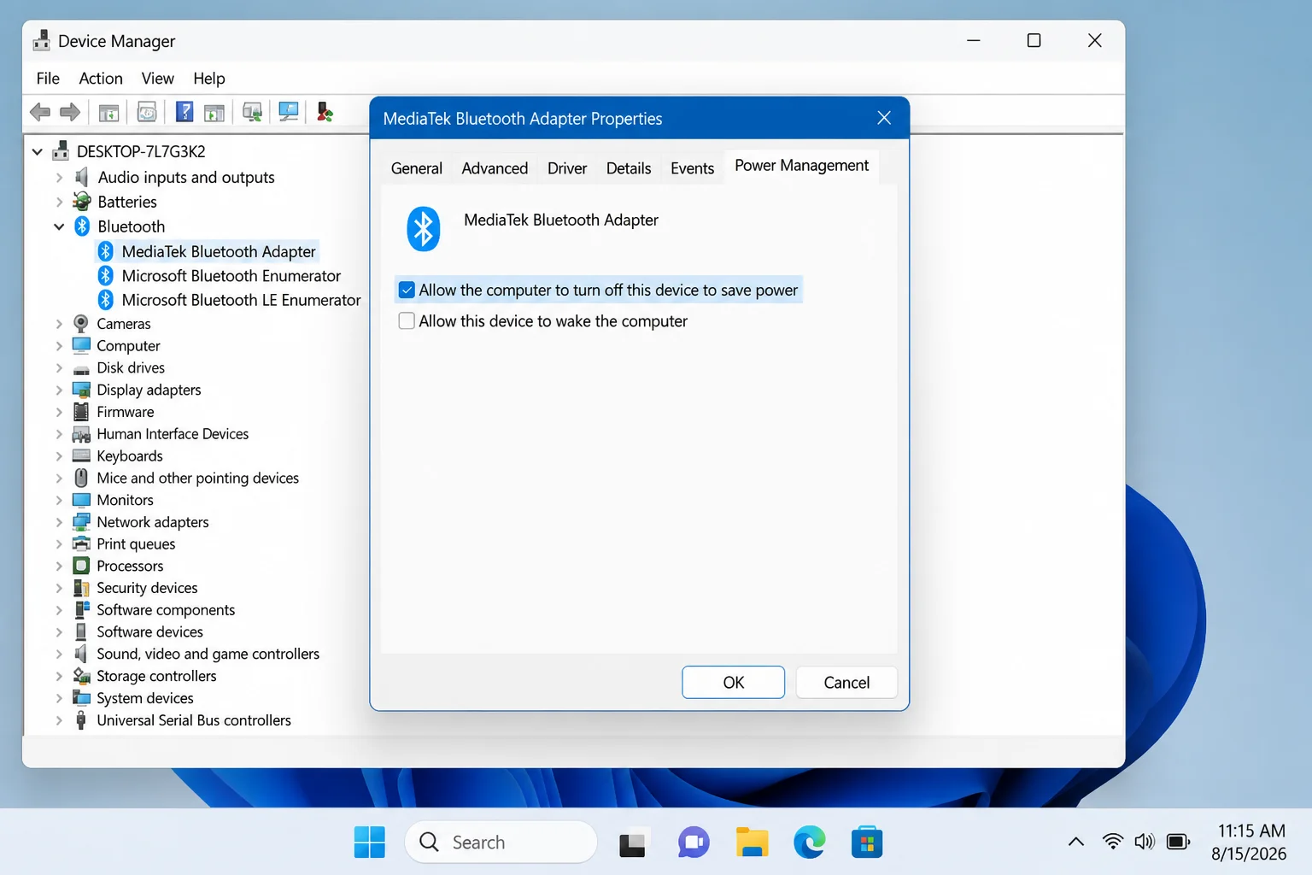Viewport: 1312px width, 875px height.
Task: Open the Properties toolbar icon
Action: pos(147,112)
